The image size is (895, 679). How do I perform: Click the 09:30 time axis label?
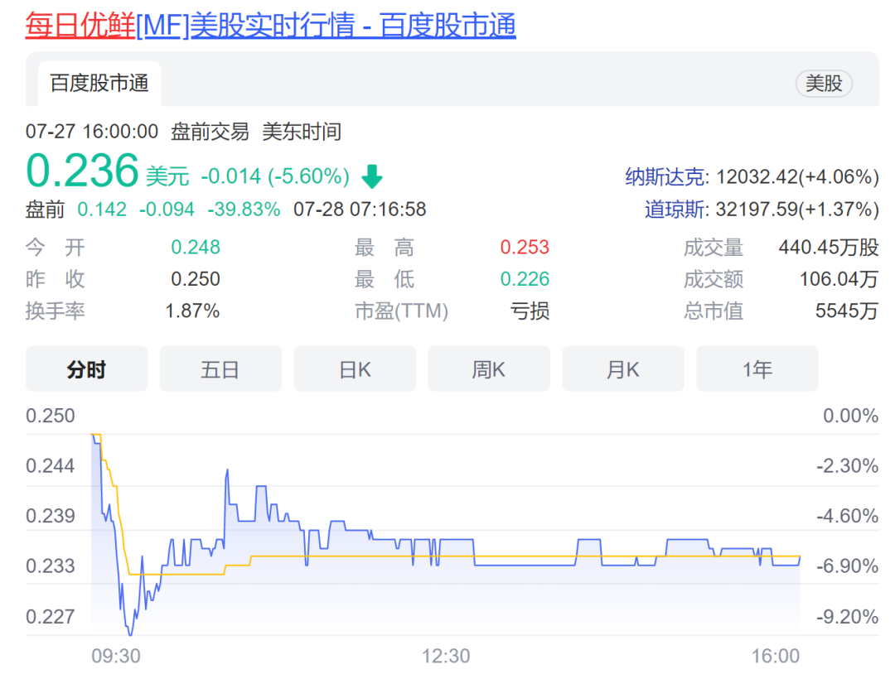pyautogui.click(x=115, y=657)
